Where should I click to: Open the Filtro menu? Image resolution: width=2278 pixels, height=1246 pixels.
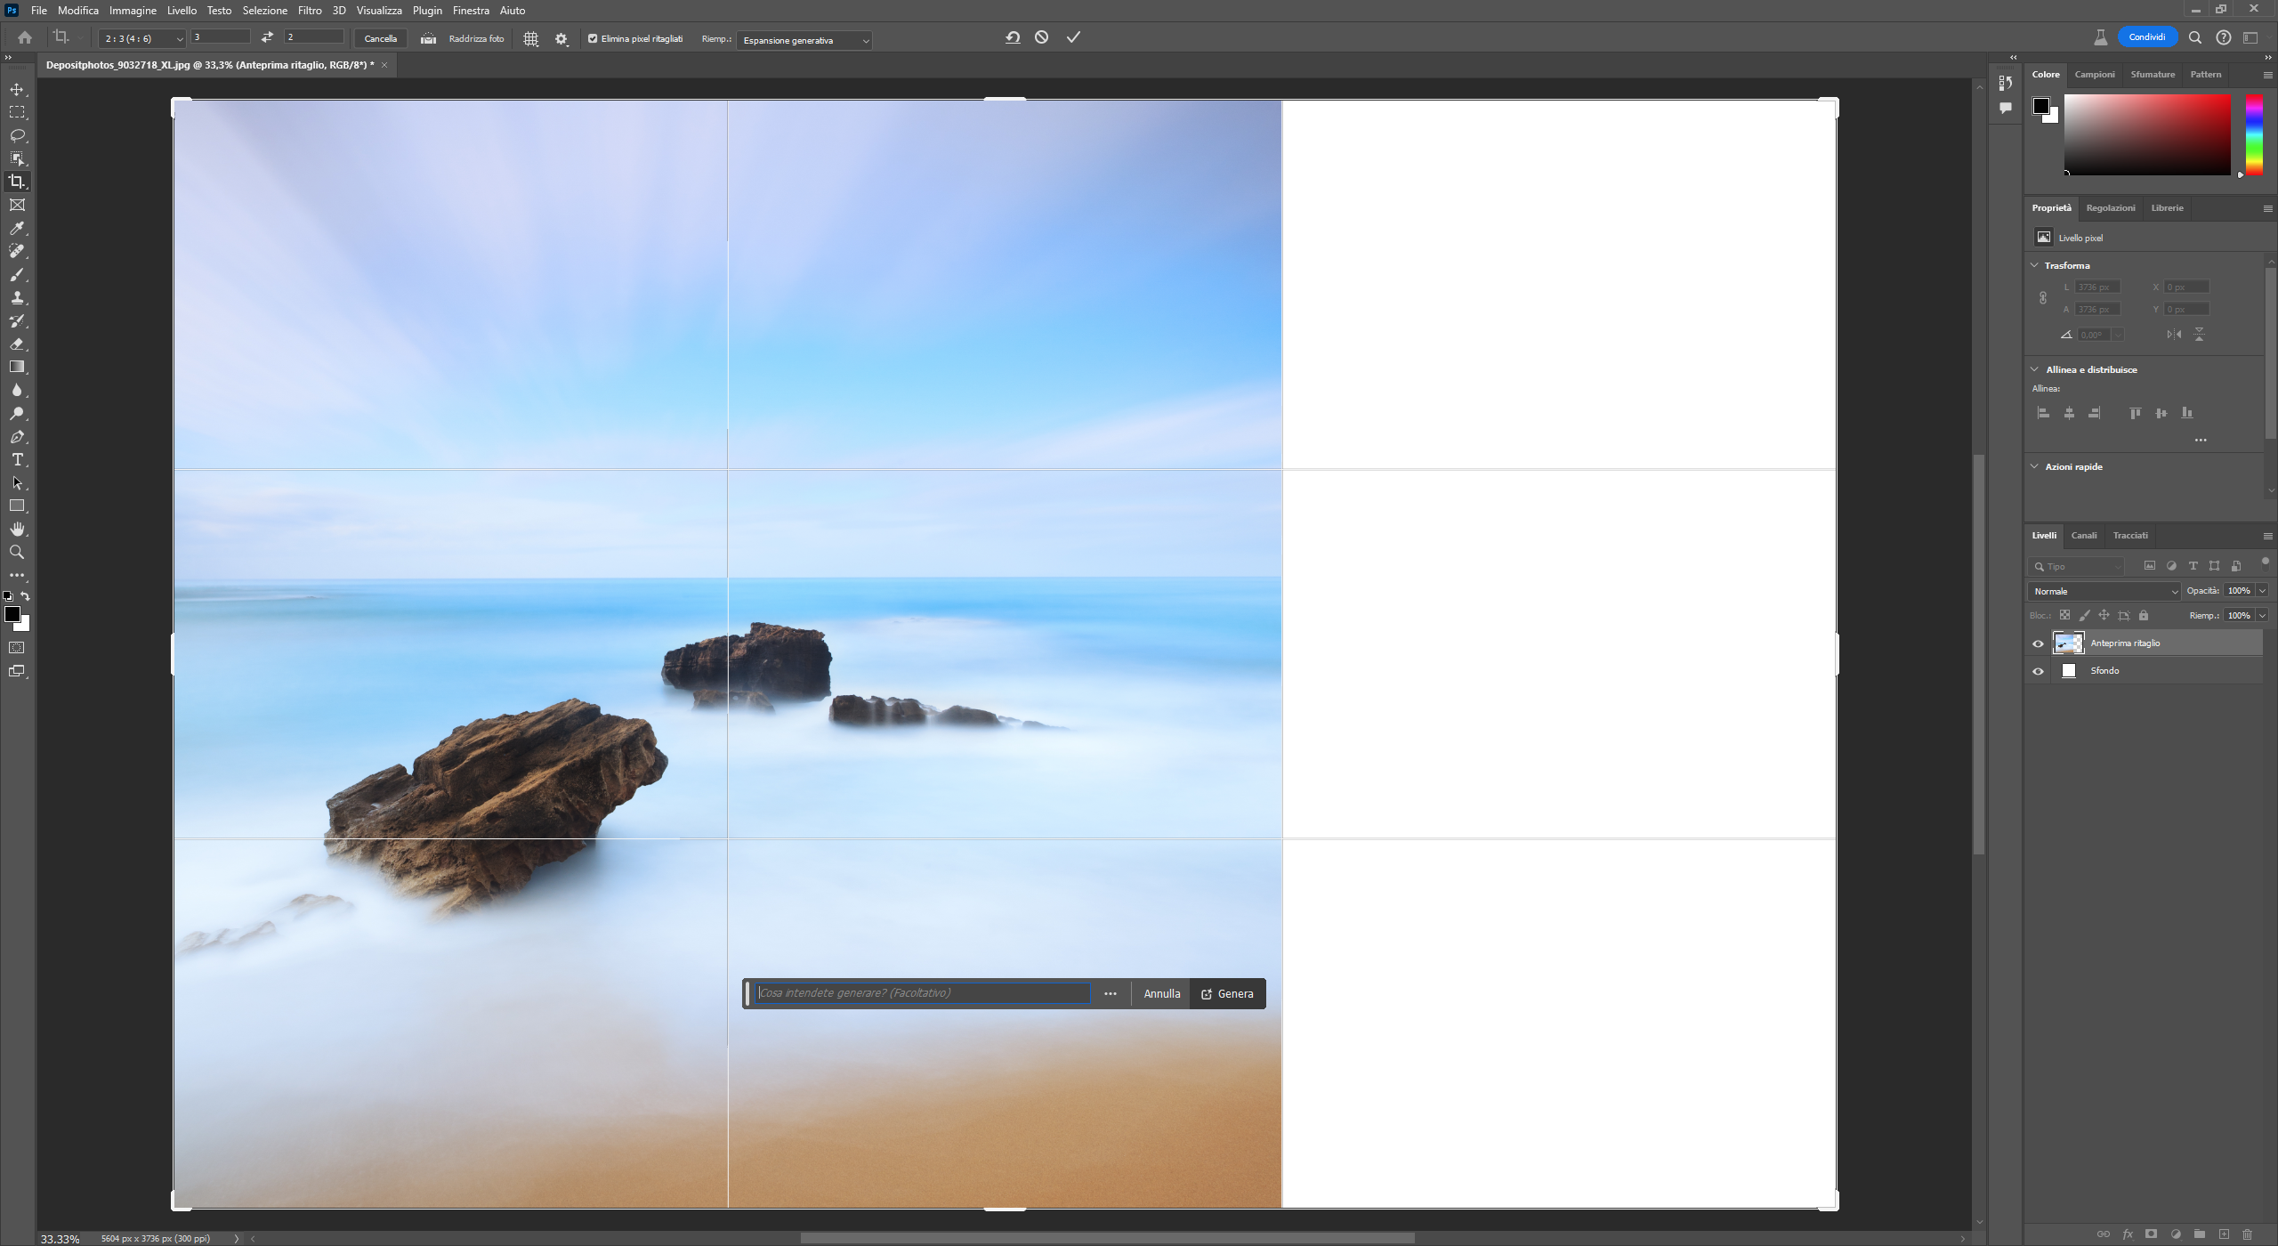[310, 11]
